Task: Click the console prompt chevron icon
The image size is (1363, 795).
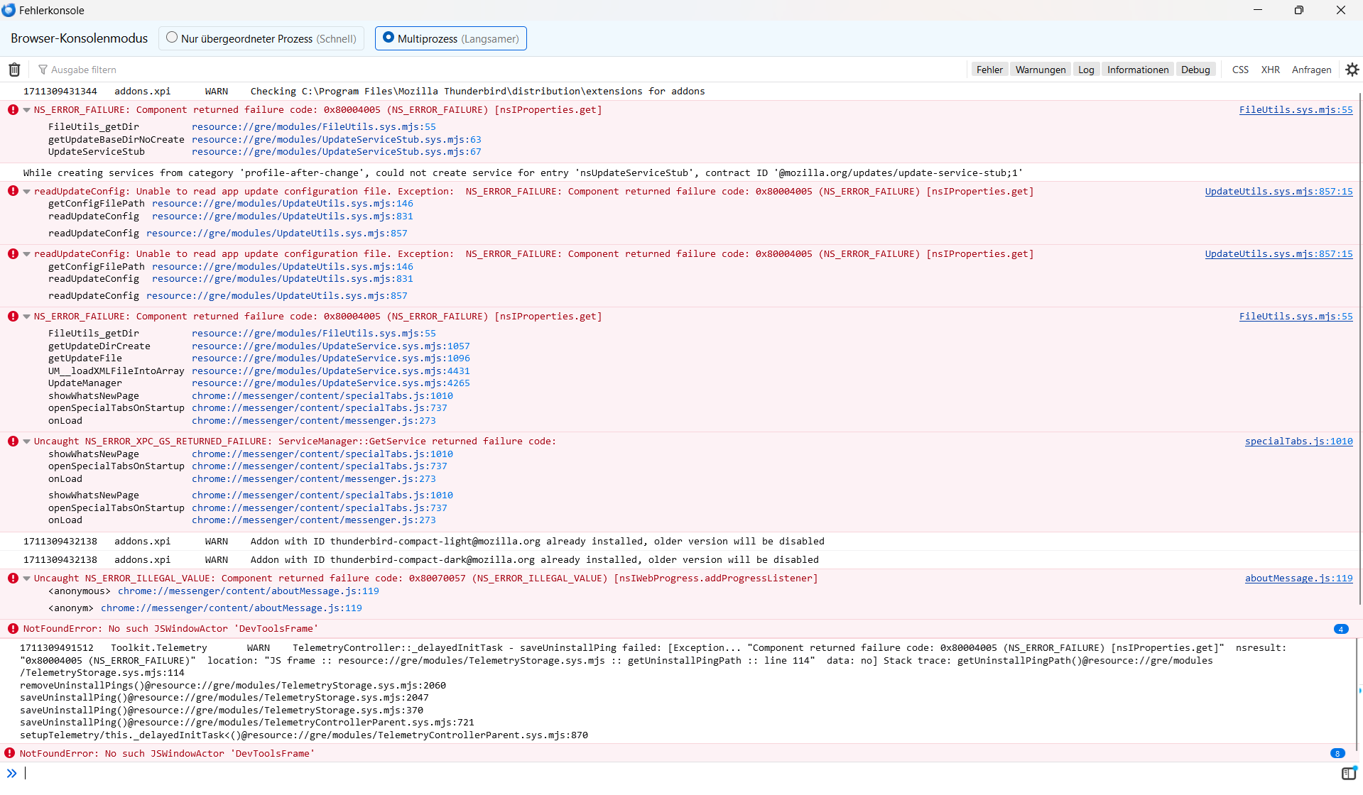Action: pos(11,774)
